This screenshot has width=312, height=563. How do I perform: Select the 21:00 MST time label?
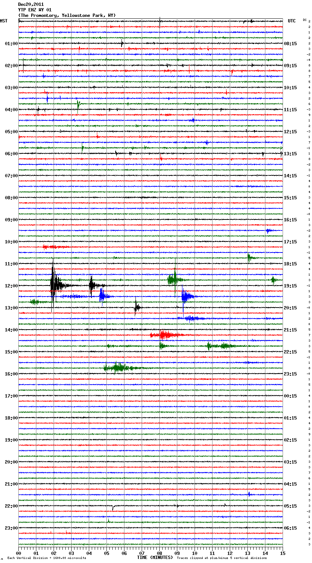pos(11,484)
